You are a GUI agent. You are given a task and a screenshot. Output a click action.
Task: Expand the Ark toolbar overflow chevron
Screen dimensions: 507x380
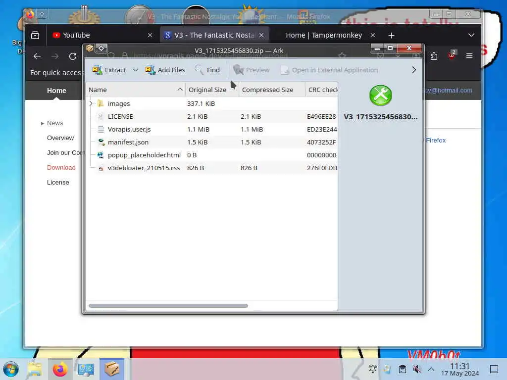click(x=414, y=70)
